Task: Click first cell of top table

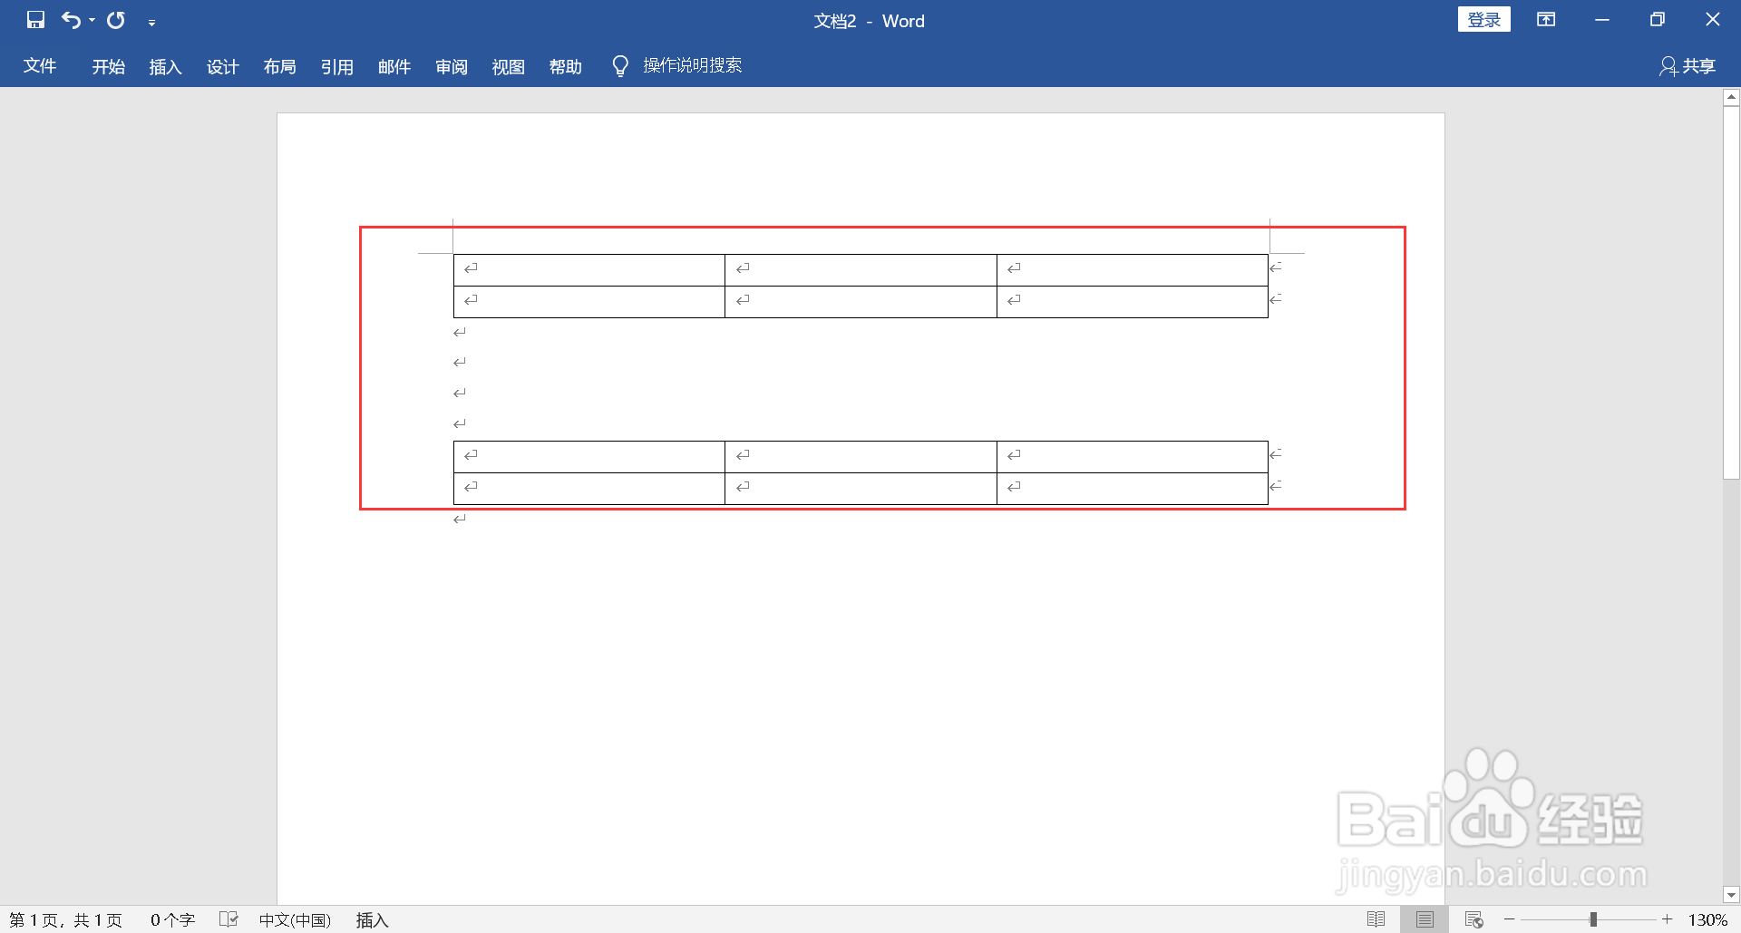Action: 589,270
